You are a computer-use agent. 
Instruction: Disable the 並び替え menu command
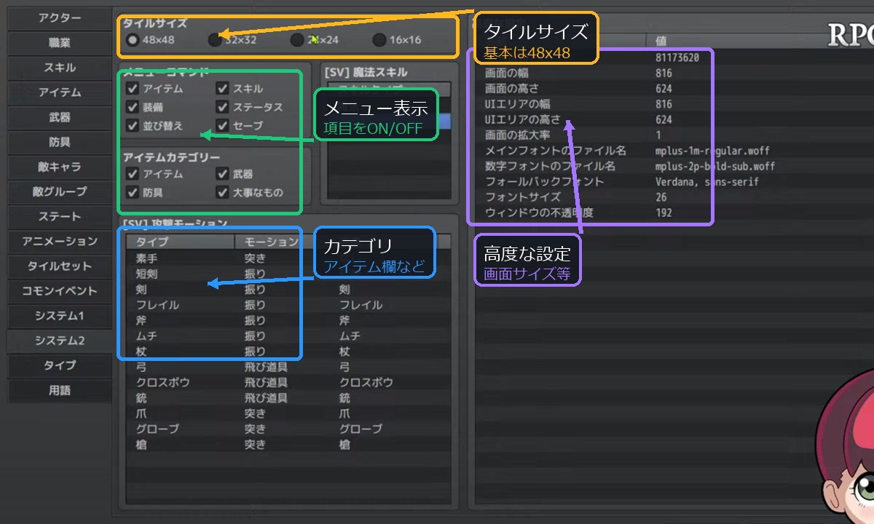pos(133,125)
